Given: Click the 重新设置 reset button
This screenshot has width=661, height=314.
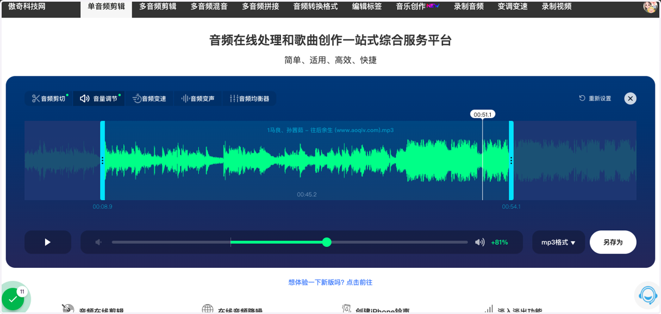Looking at the screenshot, I should click(x=595, y=98).
